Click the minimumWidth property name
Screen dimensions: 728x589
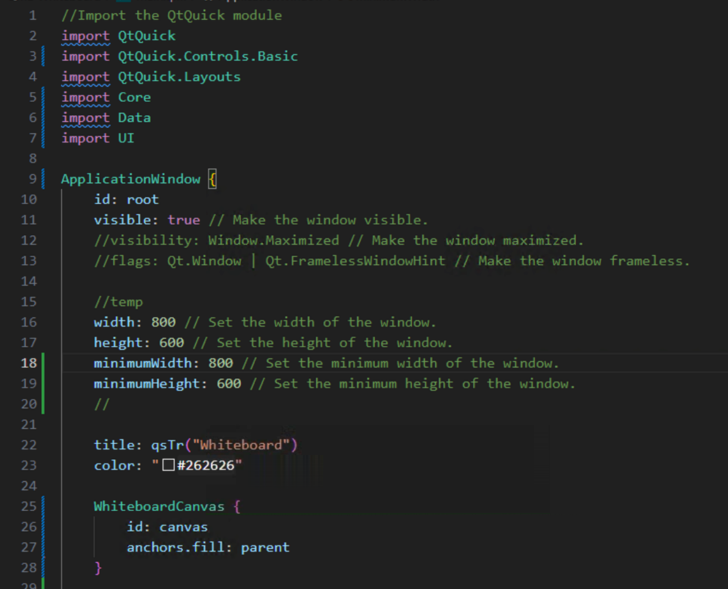(x=142, y=363)
